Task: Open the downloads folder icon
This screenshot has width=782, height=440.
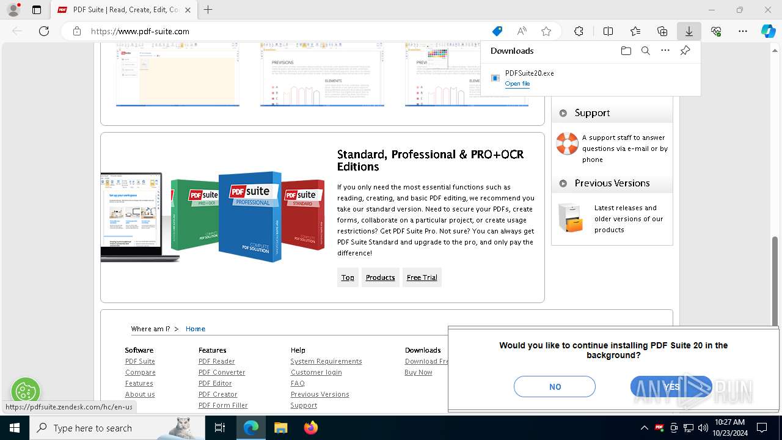Action: point(626,51)
